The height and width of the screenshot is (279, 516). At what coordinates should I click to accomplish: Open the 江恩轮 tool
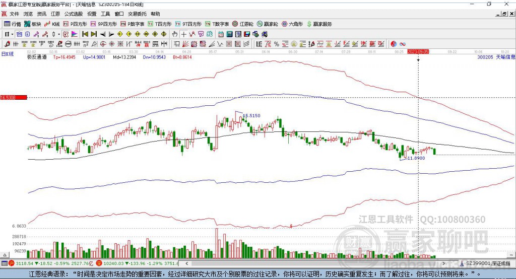point(243,24)
